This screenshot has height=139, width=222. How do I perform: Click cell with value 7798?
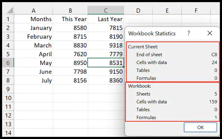(70, 72)
